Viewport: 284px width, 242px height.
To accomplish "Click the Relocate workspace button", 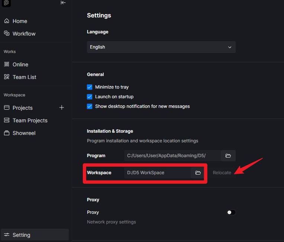I will coord(222,173).
